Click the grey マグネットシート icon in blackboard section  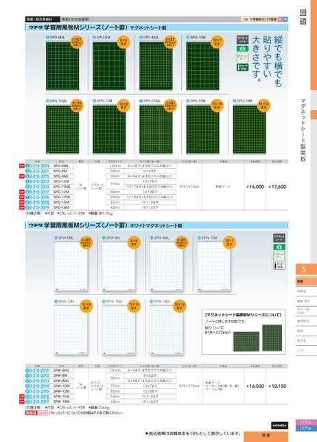click(242, 39)
